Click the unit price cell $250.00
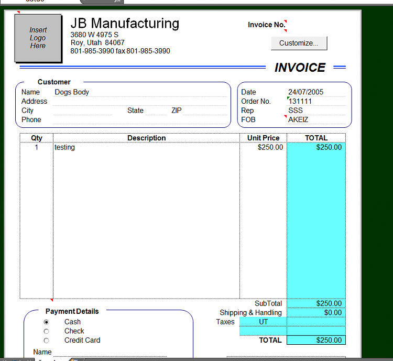The image size is (393, 361). [263, 147]
